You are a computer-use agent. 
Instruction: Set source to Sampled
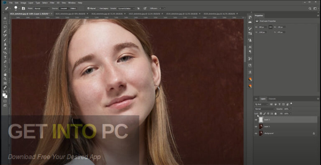64,8
